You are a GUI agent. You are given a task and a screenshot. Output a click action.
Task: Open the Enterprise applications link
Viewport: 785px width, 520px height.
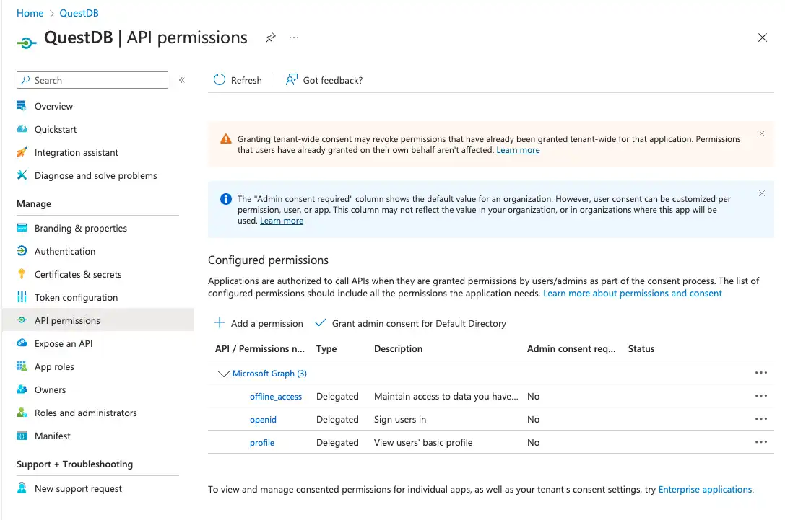705,489
